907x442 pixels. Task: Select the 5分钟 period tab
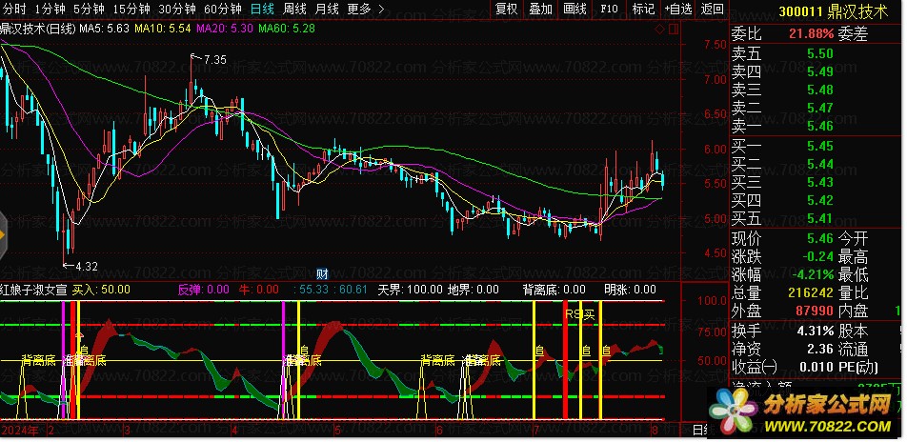tap(89, 9)
